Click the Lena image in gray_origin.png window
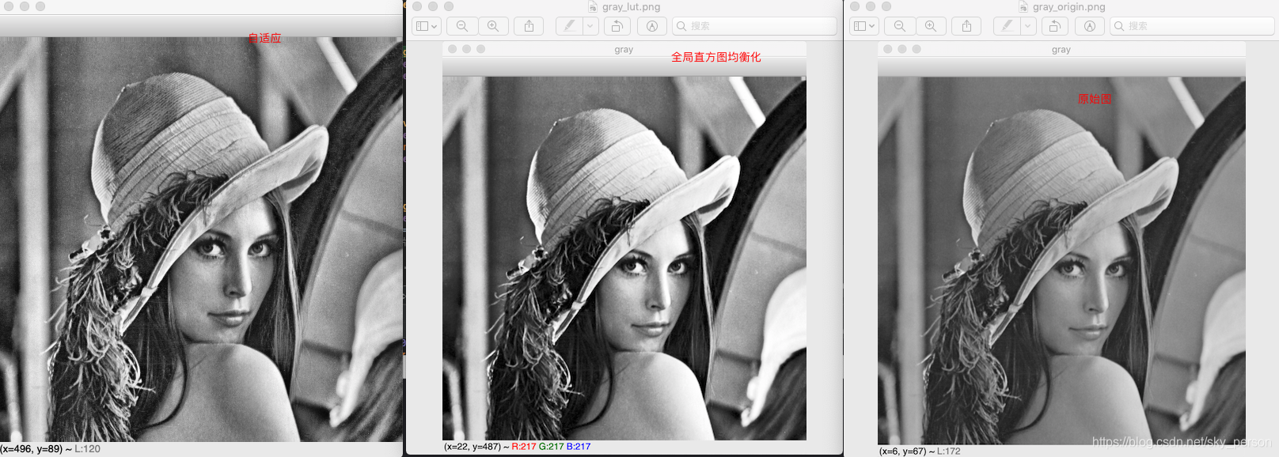The width and height of the screenshot is (1279, 457). 1061,260
